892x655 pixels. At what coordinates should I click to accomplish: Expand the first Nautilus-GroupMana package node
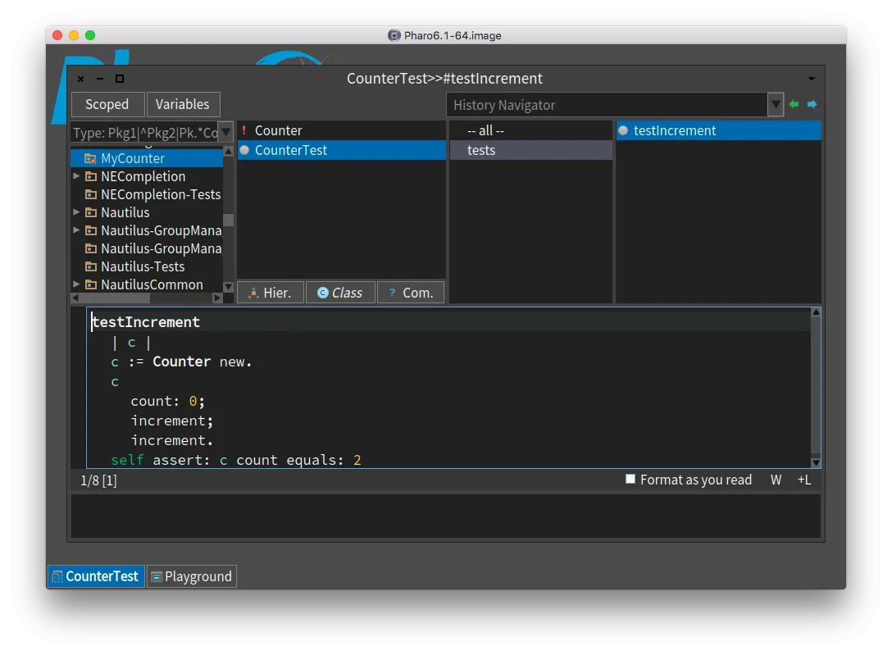76,230
